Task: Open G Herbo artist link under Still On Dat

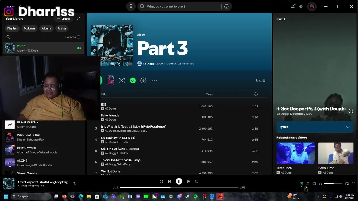Action: pos(123,153)
